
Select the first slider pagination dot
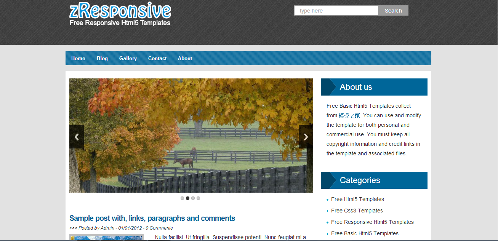(182, 198)
